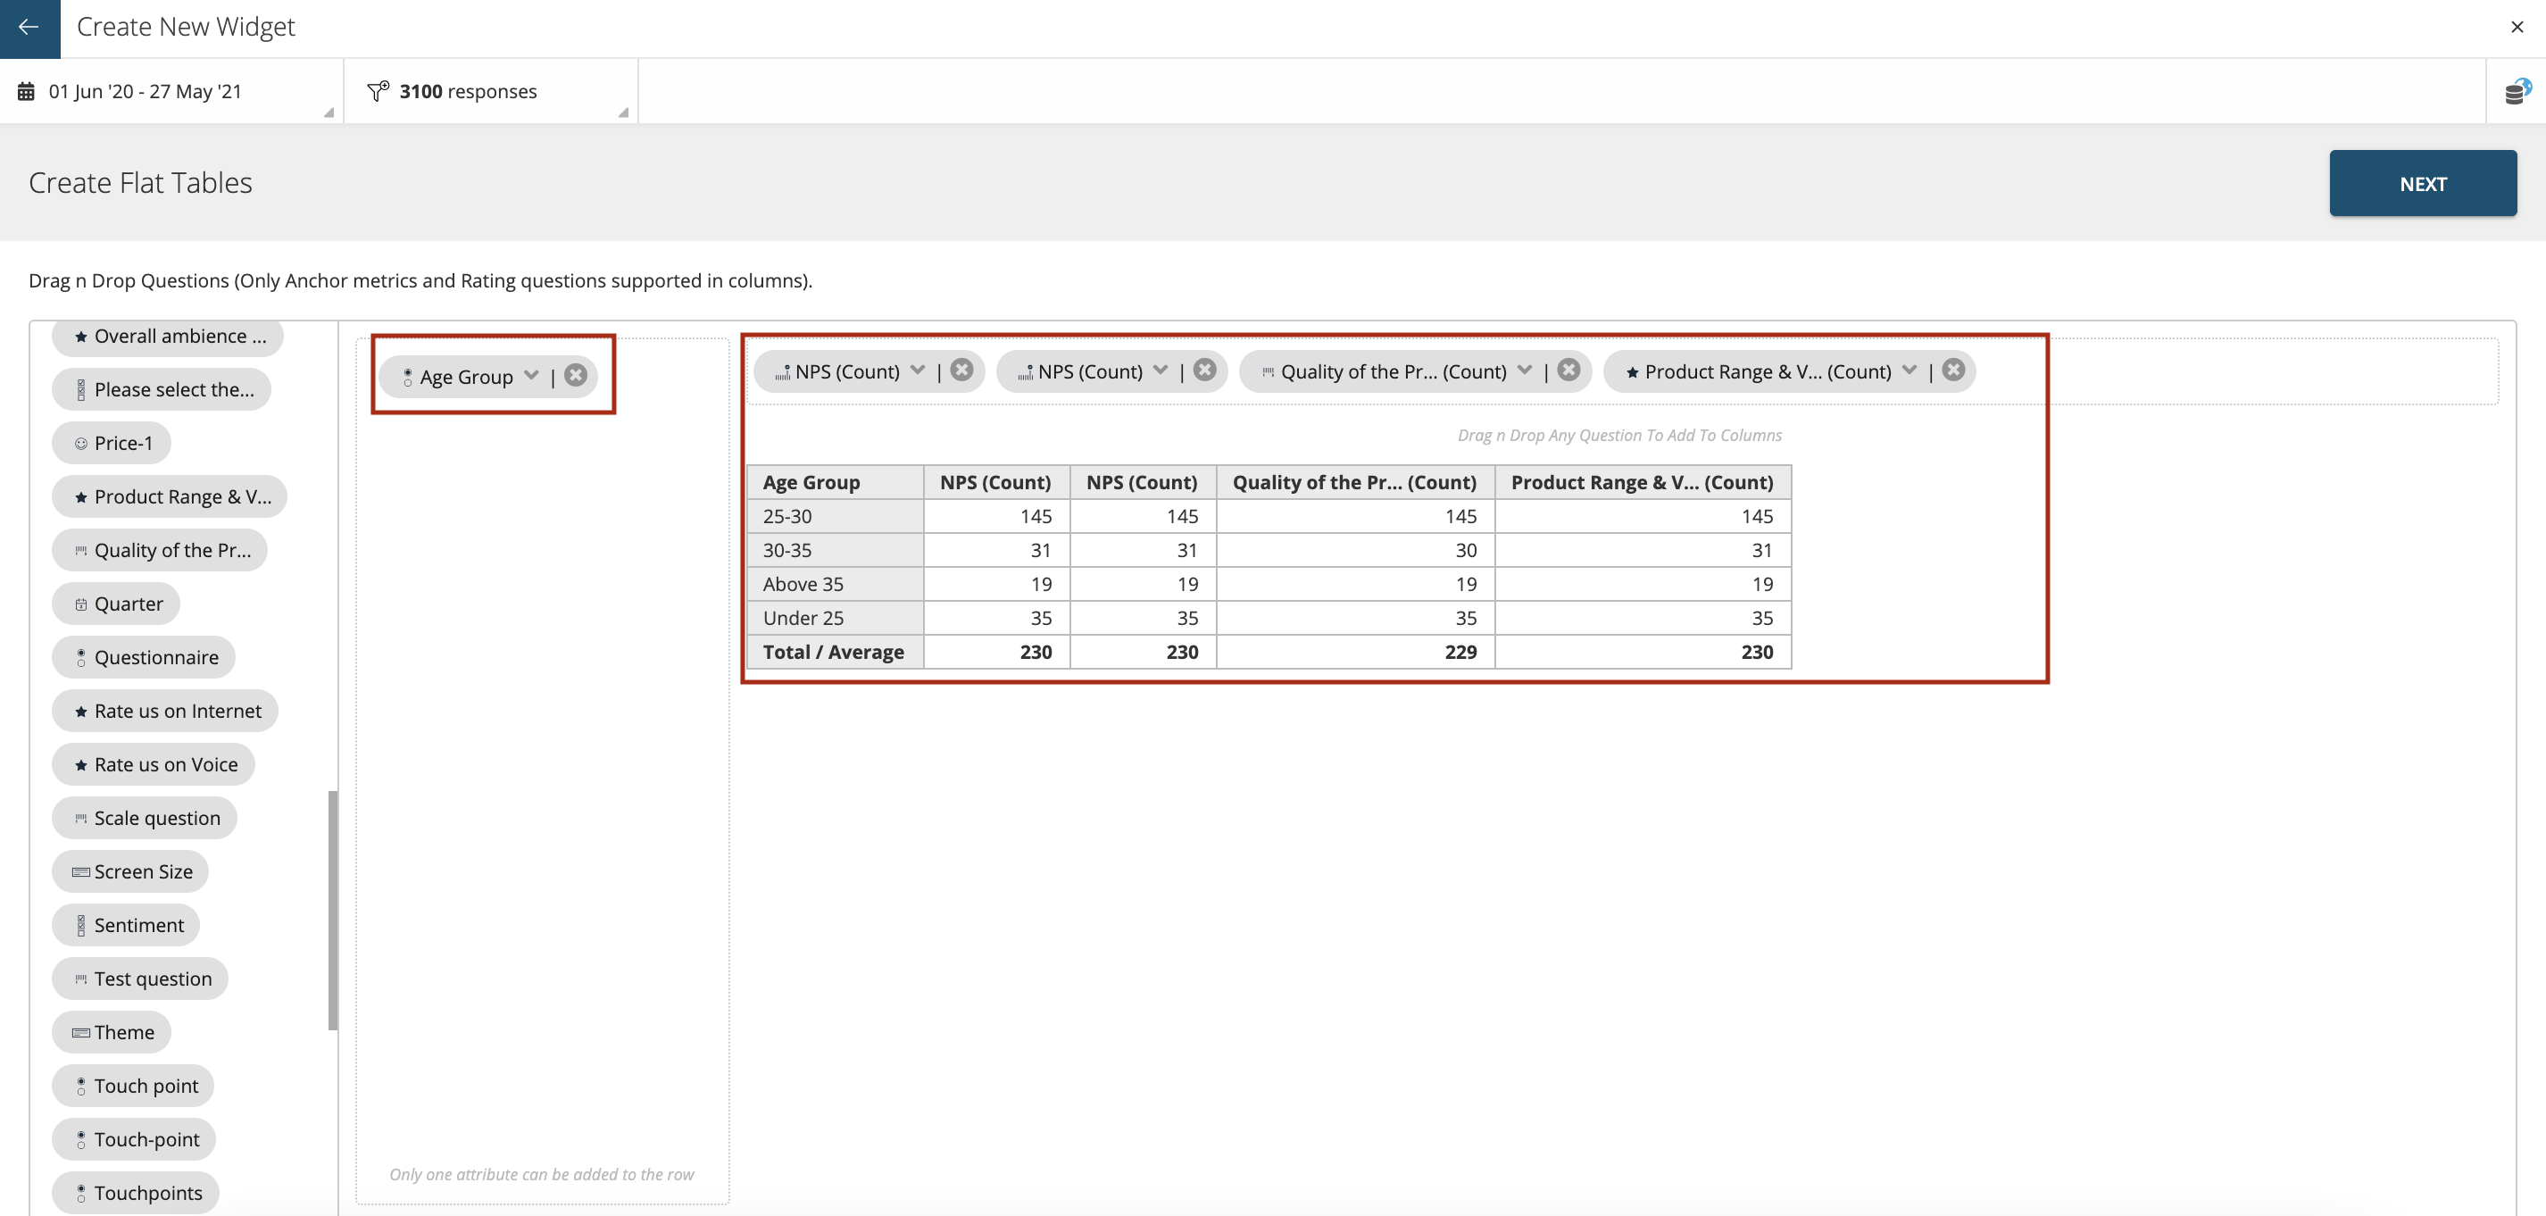Select 01 Jun '20 - 27 May '21 range
This screenshot has width=2546, height=1216.
[146, 91]
